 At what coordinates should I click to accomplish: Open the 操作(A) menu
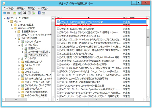pyautogui.click(x=20, y=8)
